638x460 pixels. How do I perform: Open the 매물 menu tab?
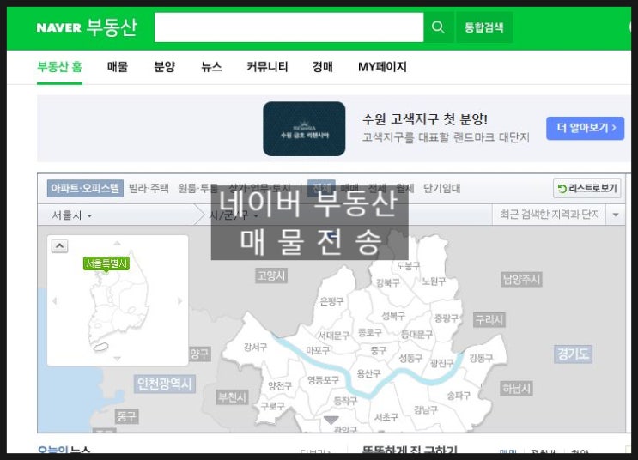pos(117,67)
